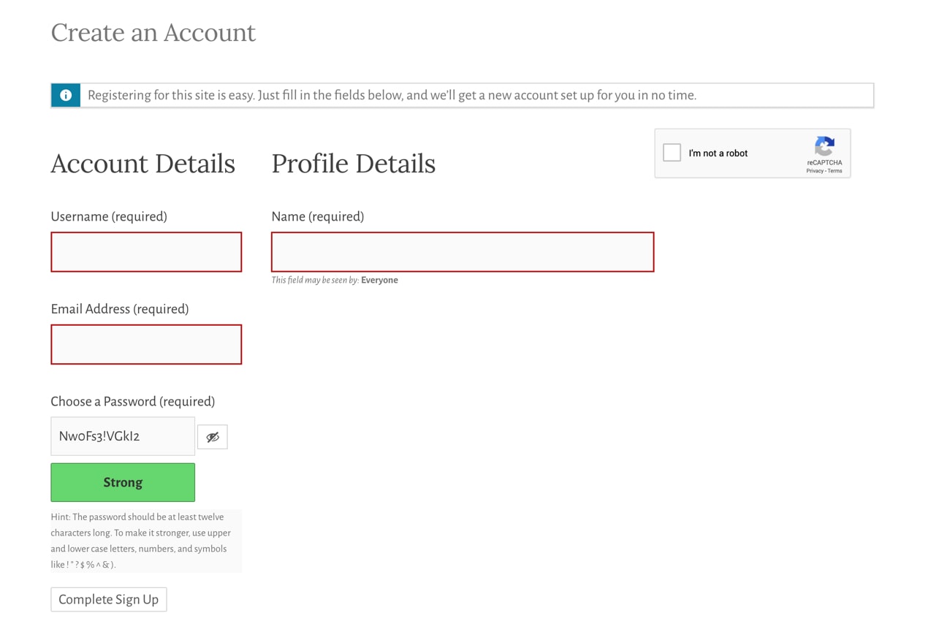Open the reCAPTCHA Privacy link

click(814, 171)
